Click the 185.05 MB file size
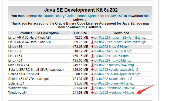 pyautogui.click(x=80, y=60)
